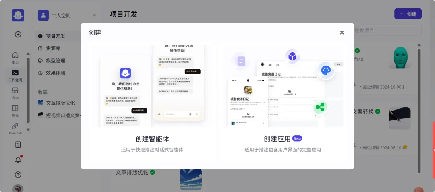The image size is (435, 192).
Task: Click the sidebar scroll-up triangle arrow
Action: click(x=28, y=54)
